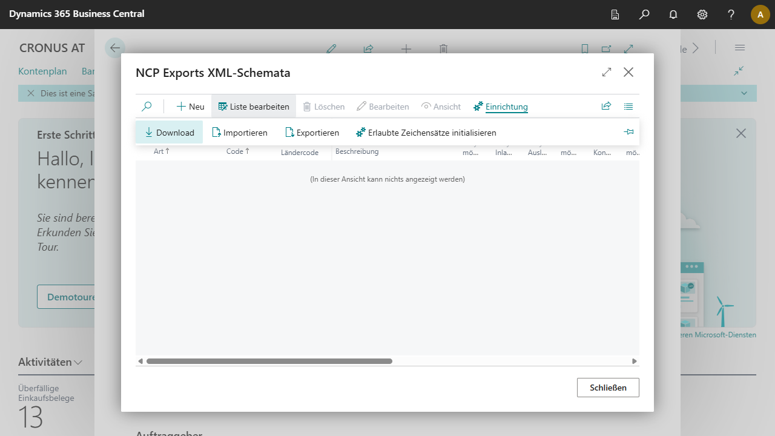Viewport: 775px width, 436px height.
Task: Sort by the Art column header
Action: (x=162, y=151)
